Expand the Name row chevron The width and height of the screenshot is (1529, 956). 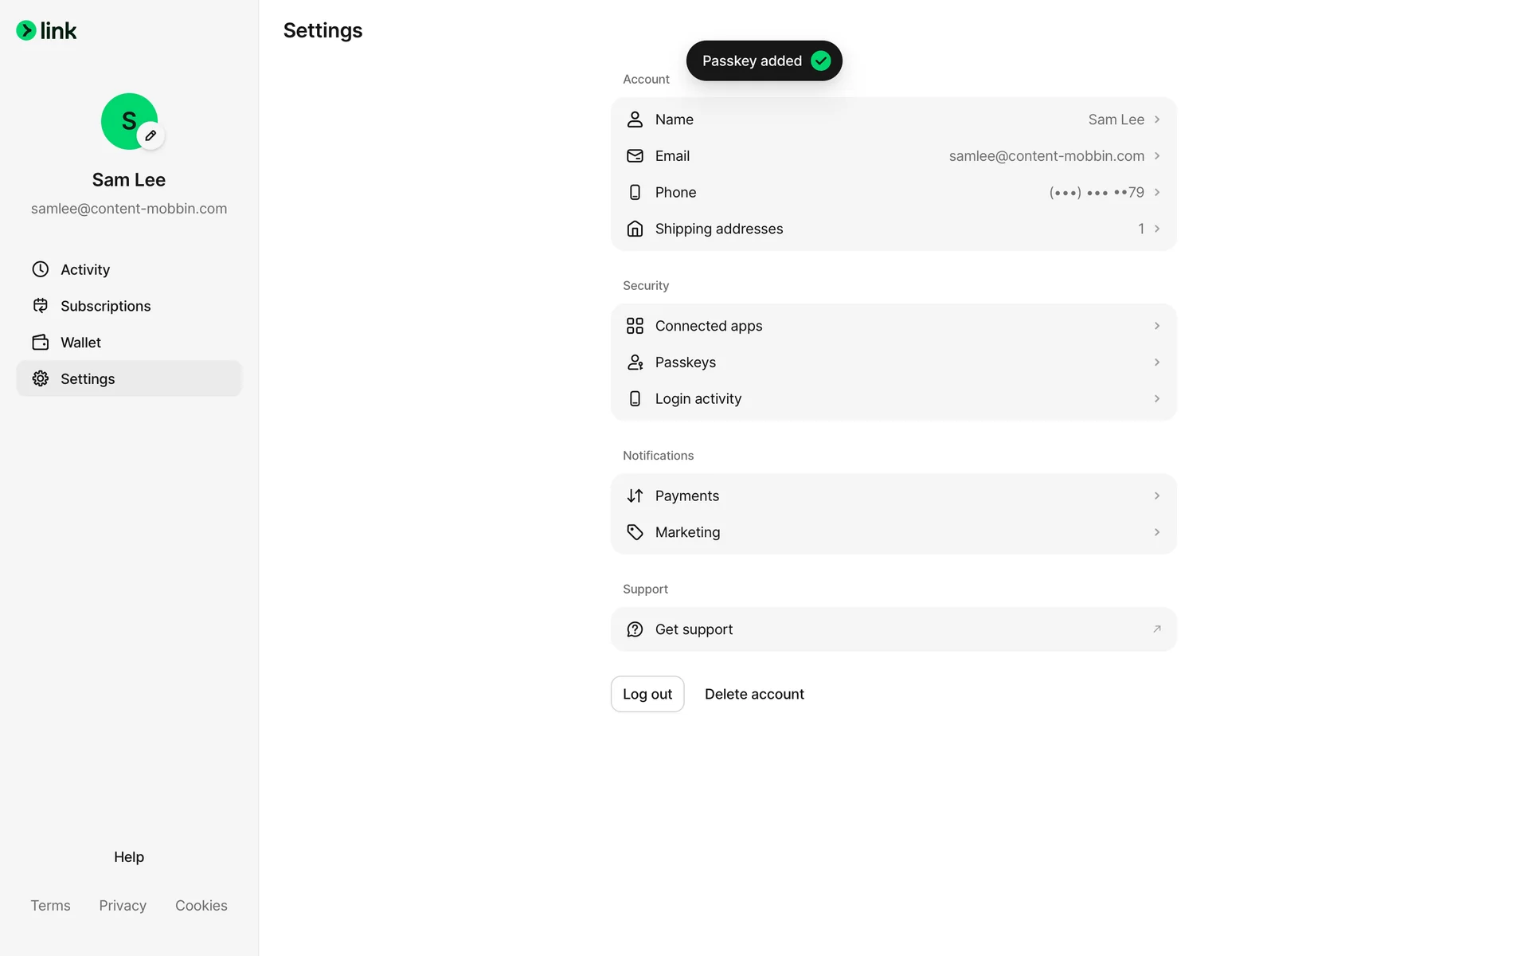point(1156,119)
